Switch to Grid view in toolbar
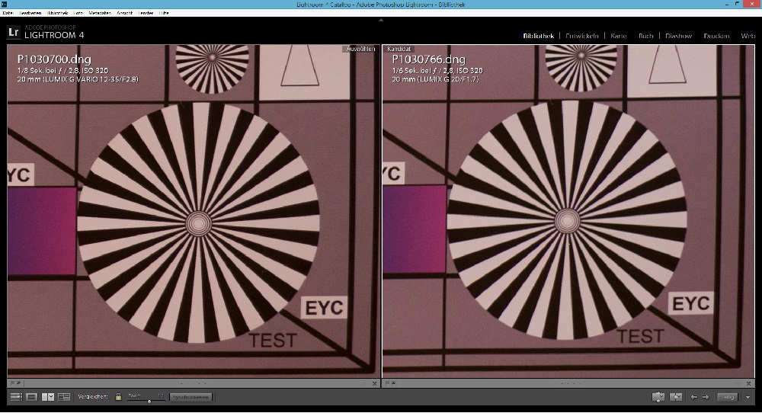 16,397
